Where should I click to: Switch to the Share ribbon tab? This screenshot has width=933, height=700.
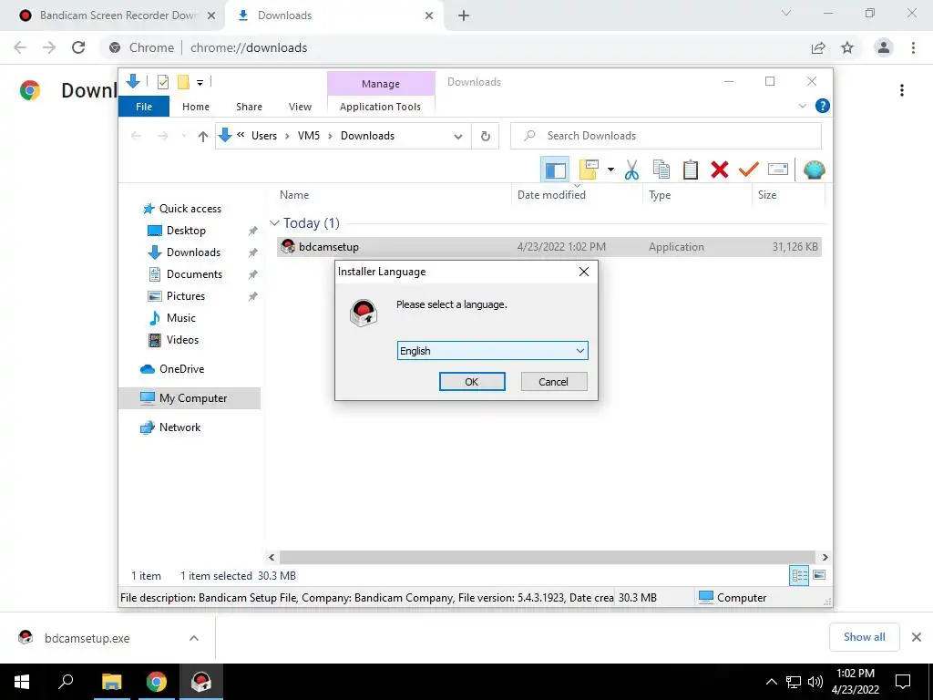[x=249, y=107]
